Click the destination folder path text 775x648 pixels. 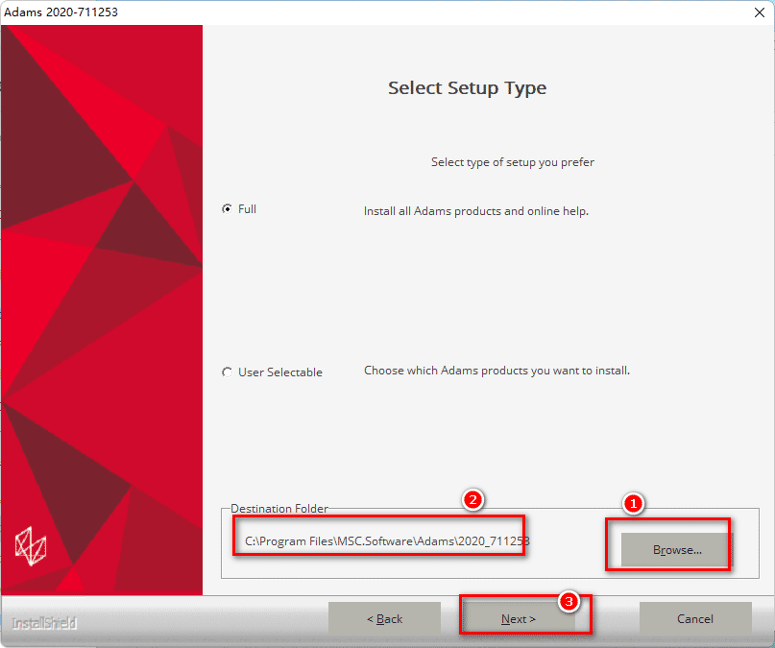(x=387, y=541)
